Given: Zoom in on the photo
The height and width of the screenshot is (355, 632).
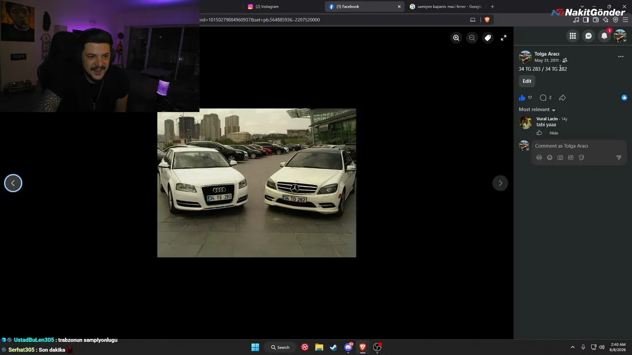Looking at the screenshot, I should point(456,38).
